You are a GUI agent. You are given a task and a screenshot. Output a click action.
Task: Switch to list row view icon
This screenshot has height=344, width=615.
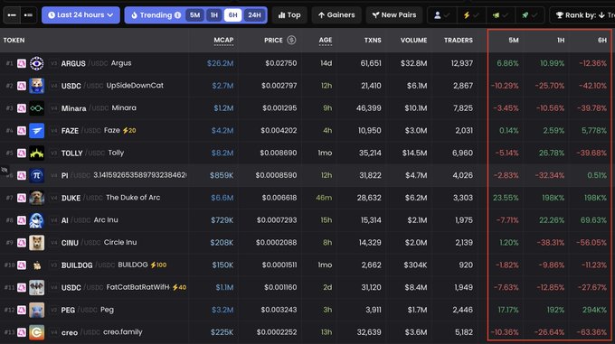28,15
